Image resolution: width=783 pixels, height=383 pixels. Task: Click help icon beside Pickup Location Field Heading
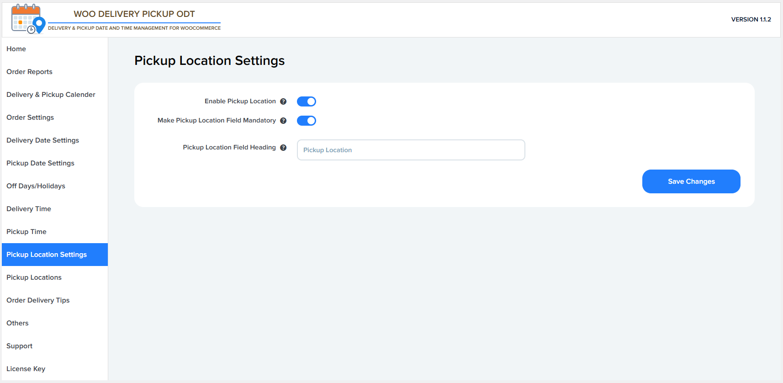[283, 148]
